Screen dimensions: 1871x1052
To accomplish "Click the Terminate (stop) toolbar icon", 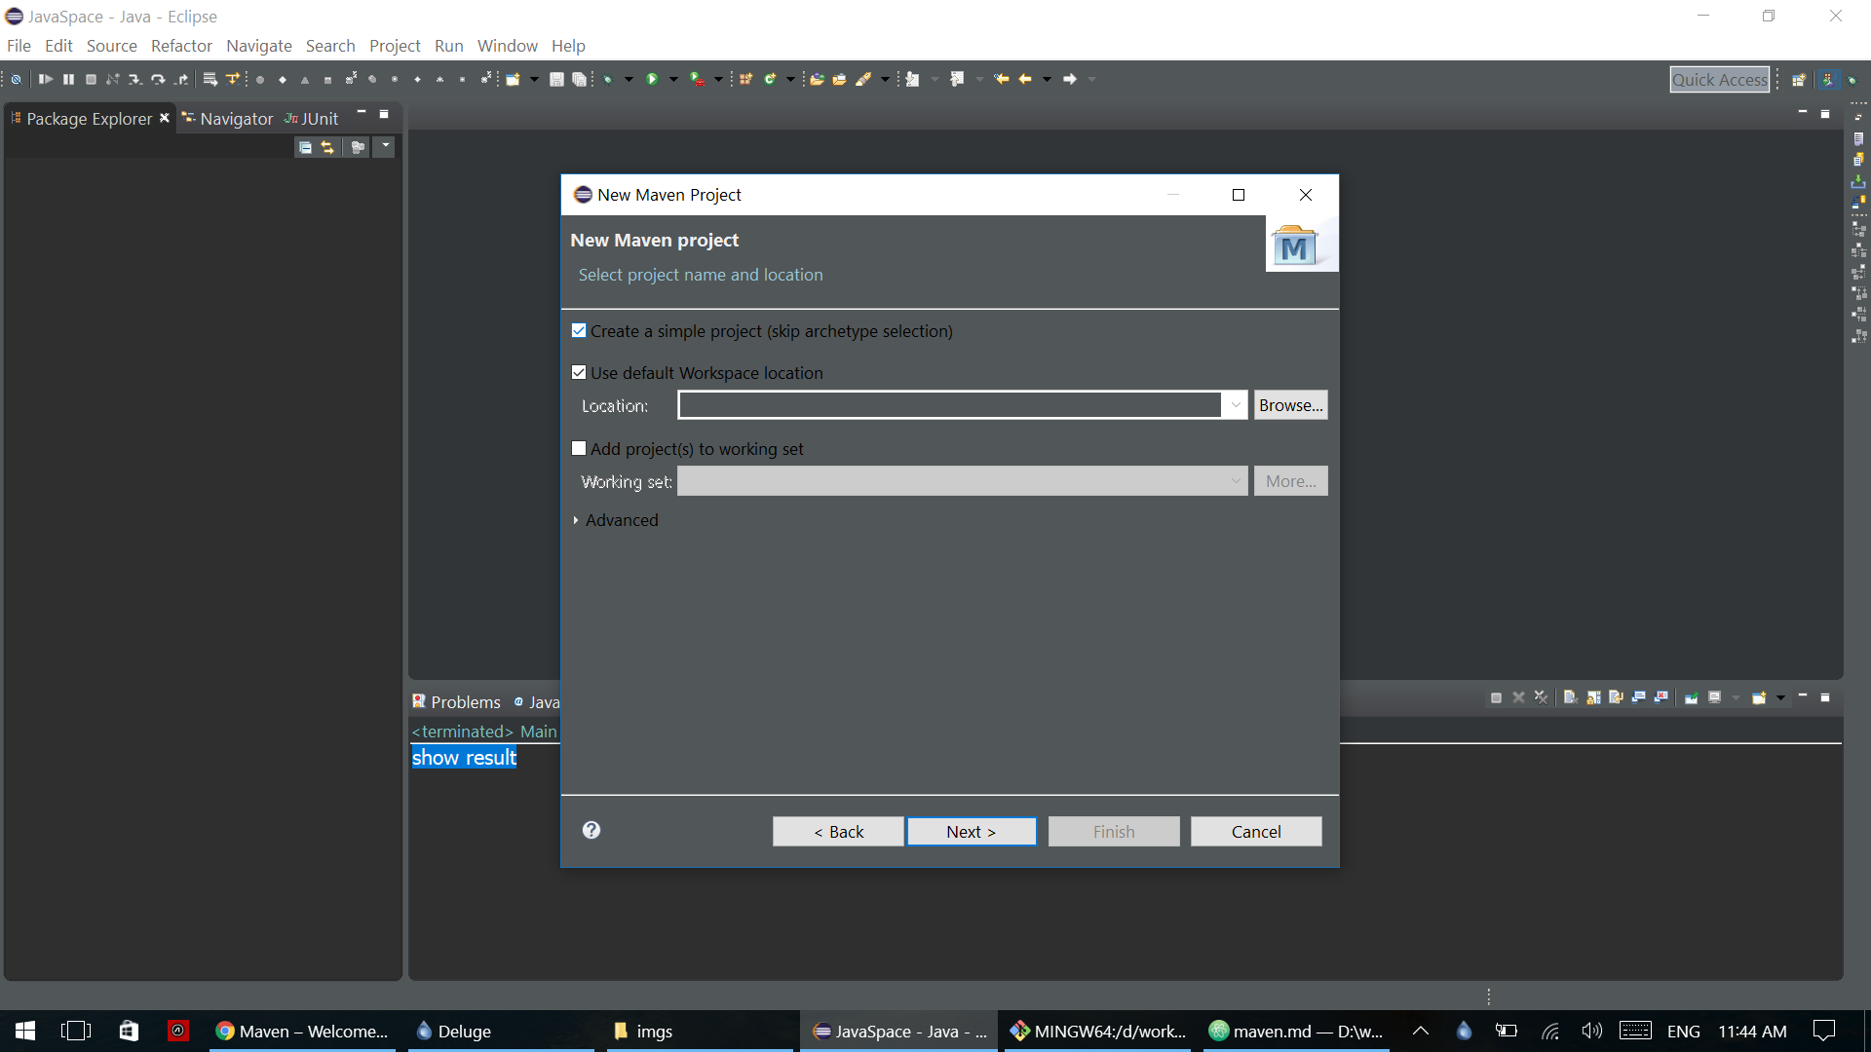I will (91, 79).
